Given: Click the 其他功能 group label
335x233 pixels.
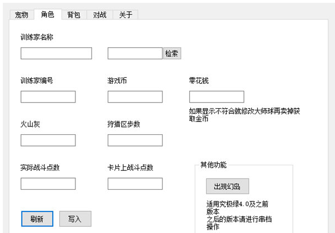Looking at the screenshot, I should click(x=213, y=165).
